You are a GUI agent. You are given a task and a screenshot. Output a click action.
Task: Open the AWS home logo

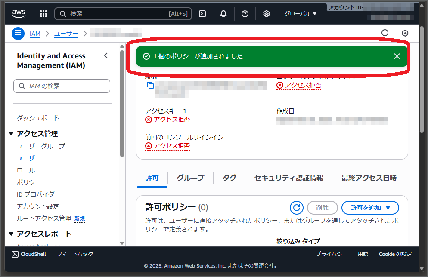[x=19, y=13]
